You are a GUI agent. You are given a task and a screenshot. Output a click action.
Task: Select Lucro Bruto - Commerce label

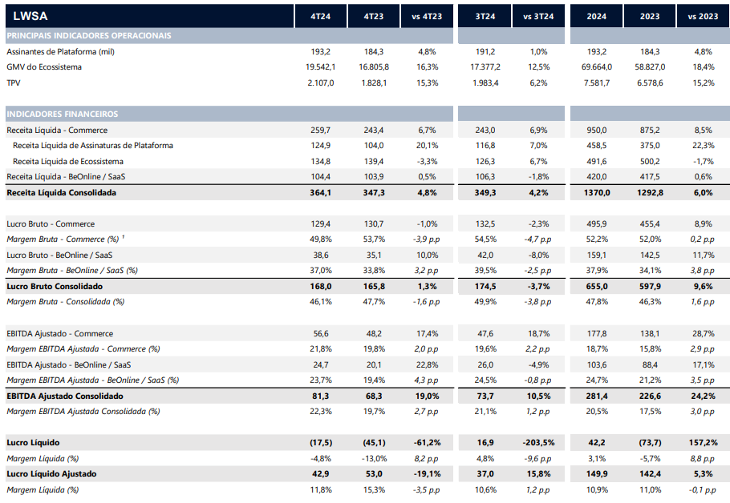[51, 223]
